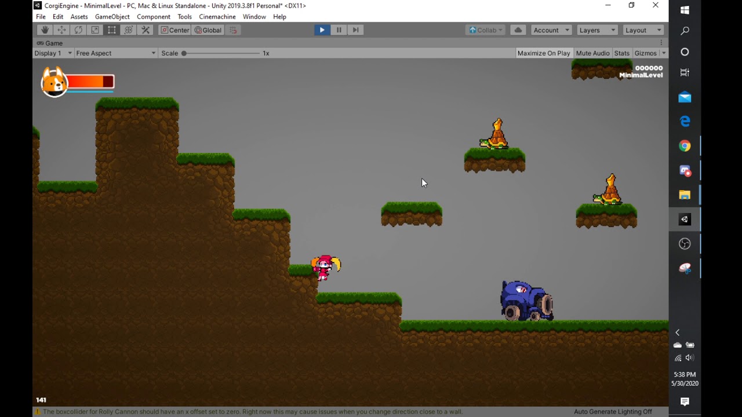Start Play mode
This screenshot has height=417, width=742.
(322, 30)
